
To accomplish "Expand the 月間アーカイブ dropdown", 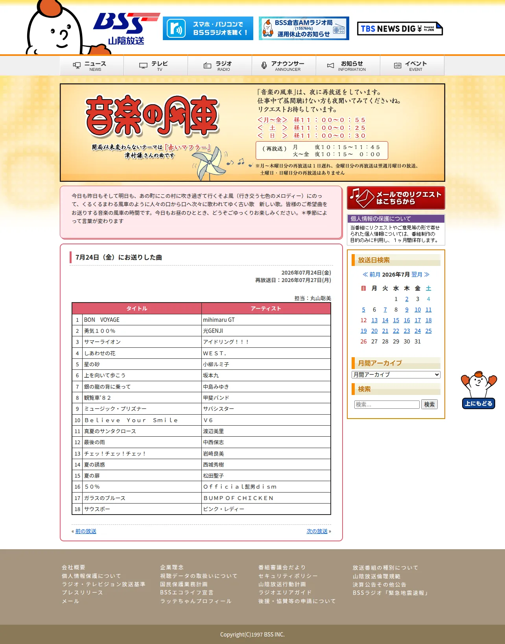I will point(396,375).
